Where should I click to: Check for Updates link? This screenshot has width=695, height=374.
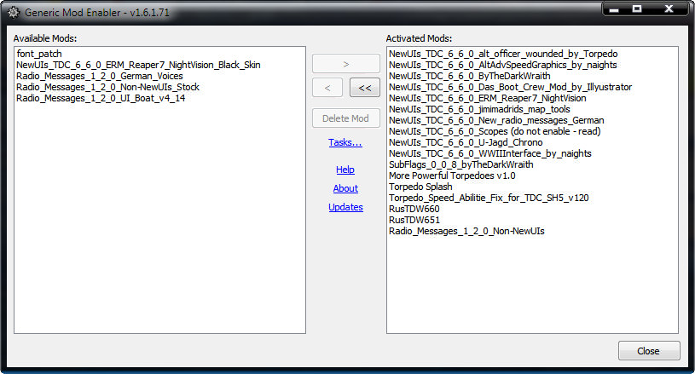click(x=345, y=207)
